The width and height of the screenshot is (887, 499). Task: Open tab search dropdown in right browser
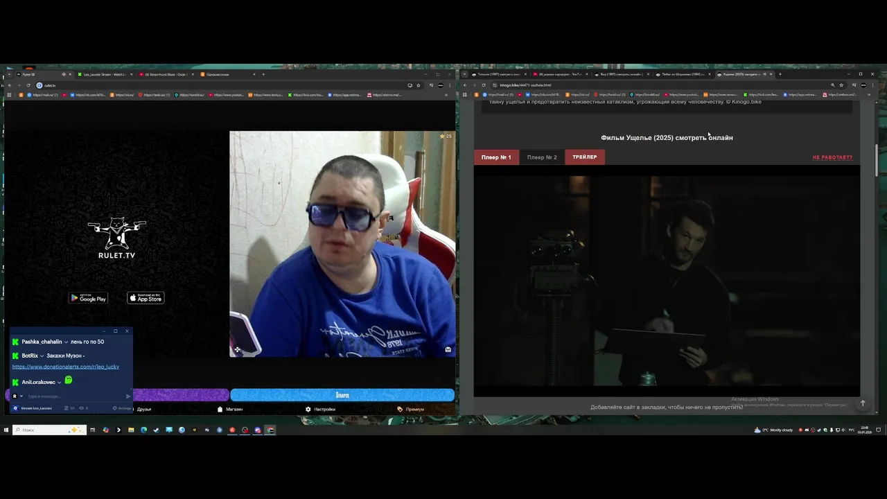click(x=464, y=74)
